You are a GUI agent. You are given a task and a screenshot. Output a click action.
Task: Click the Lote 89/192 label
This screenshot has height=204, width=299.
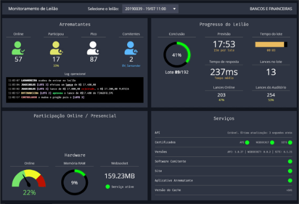click(x=177, y=72)
